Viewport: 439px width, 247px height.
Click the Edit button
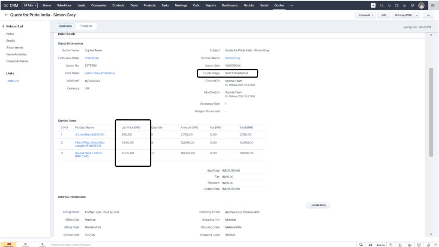pyautogui.click(x=384, y=15)
